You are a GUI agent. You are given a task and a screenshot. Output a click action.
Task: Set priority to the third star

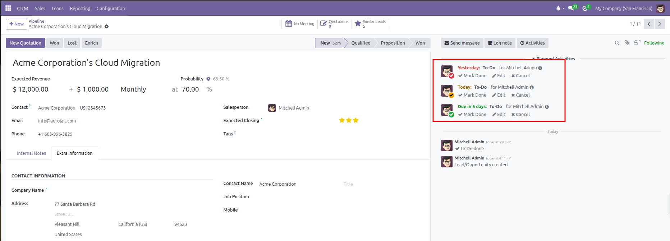[x=355, y=120]
